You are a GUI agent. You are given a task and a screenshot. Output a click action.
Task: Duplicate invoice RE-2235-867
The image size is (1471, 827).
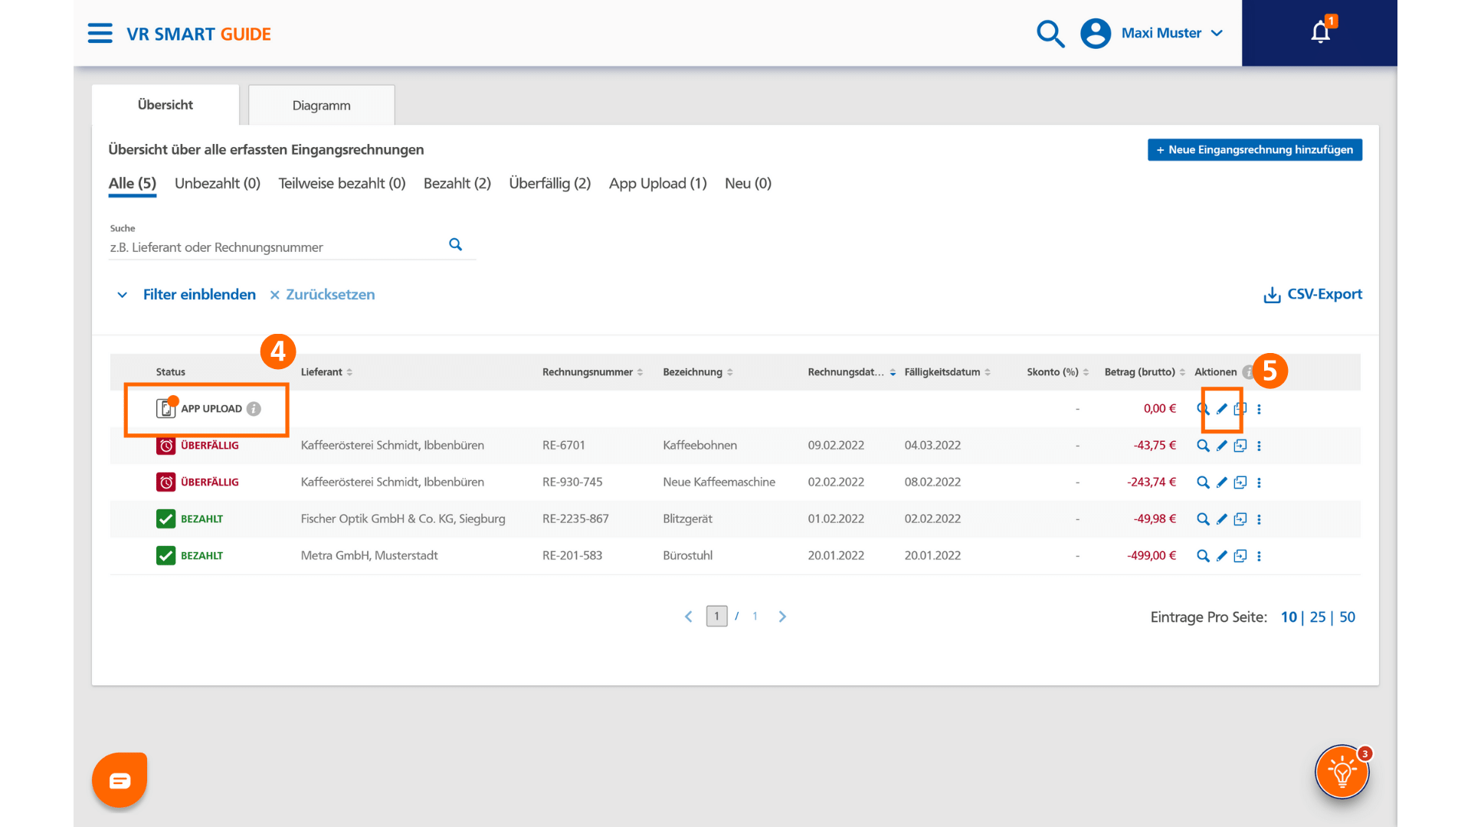point(1240,519)
